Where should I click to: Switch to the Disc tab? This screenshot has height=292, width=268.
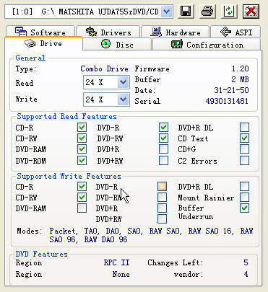click(117, 45)
